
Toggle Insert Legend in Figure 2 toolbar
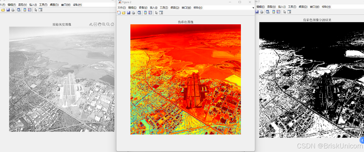(x=150, y=13)
